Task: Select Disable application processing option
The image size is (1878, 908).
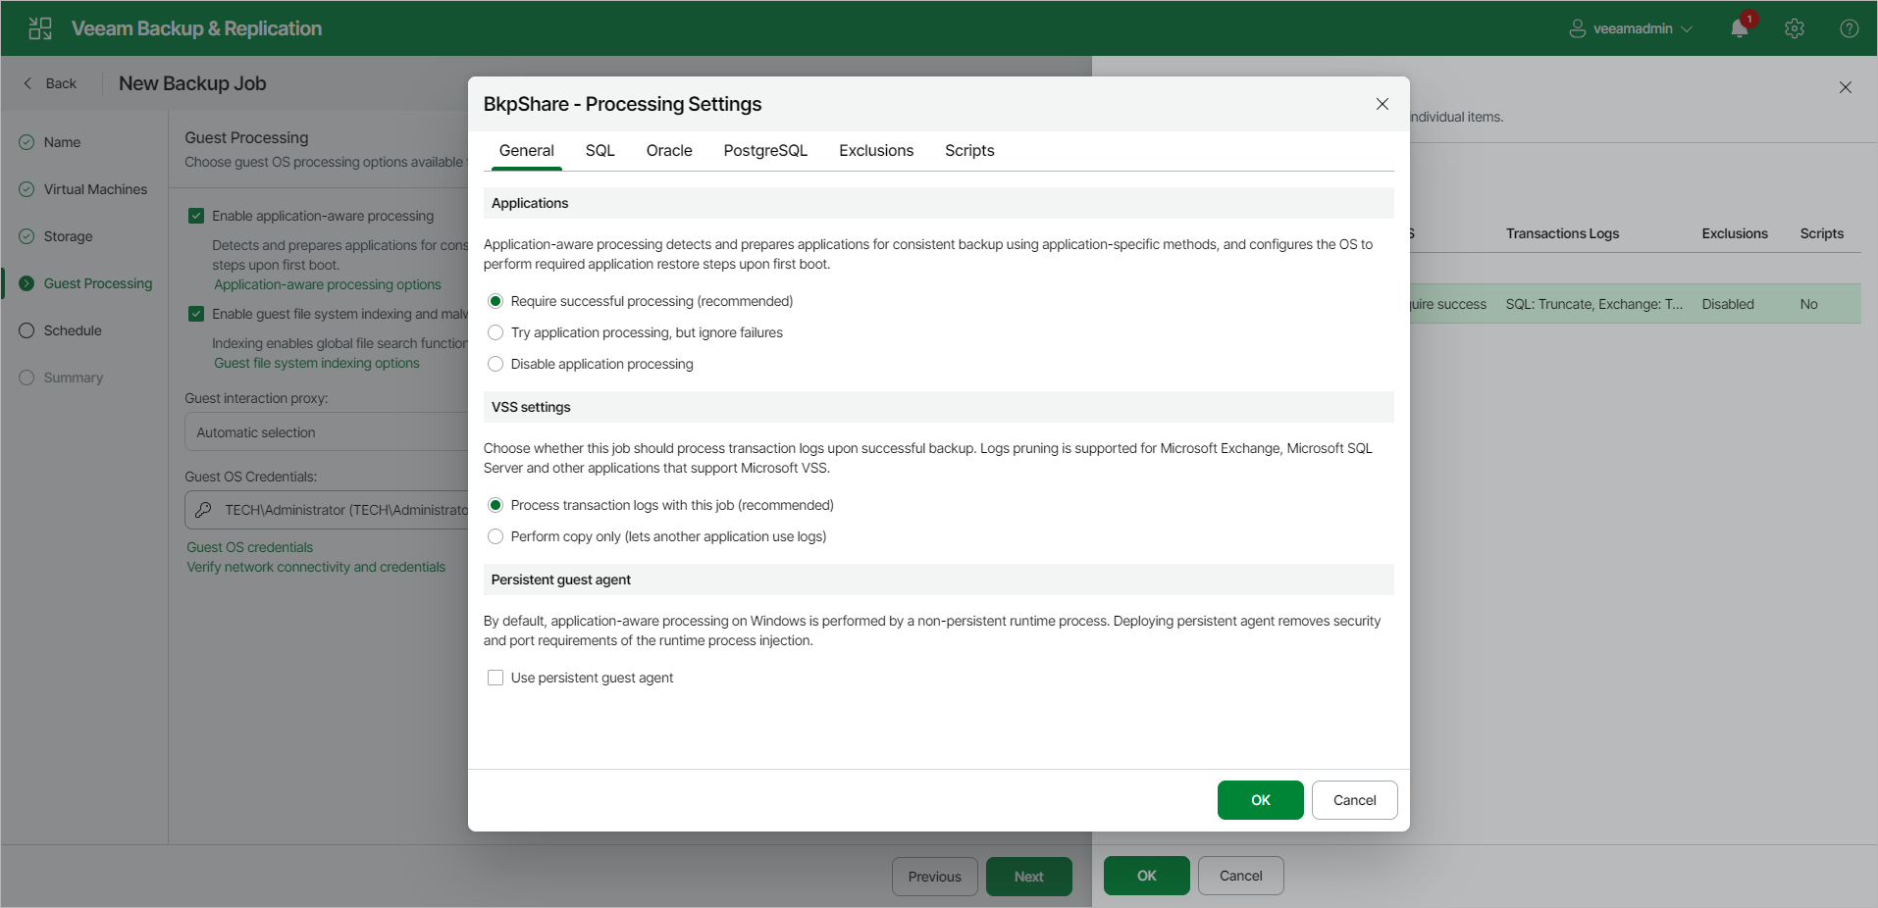Action: tap(496, 364)
